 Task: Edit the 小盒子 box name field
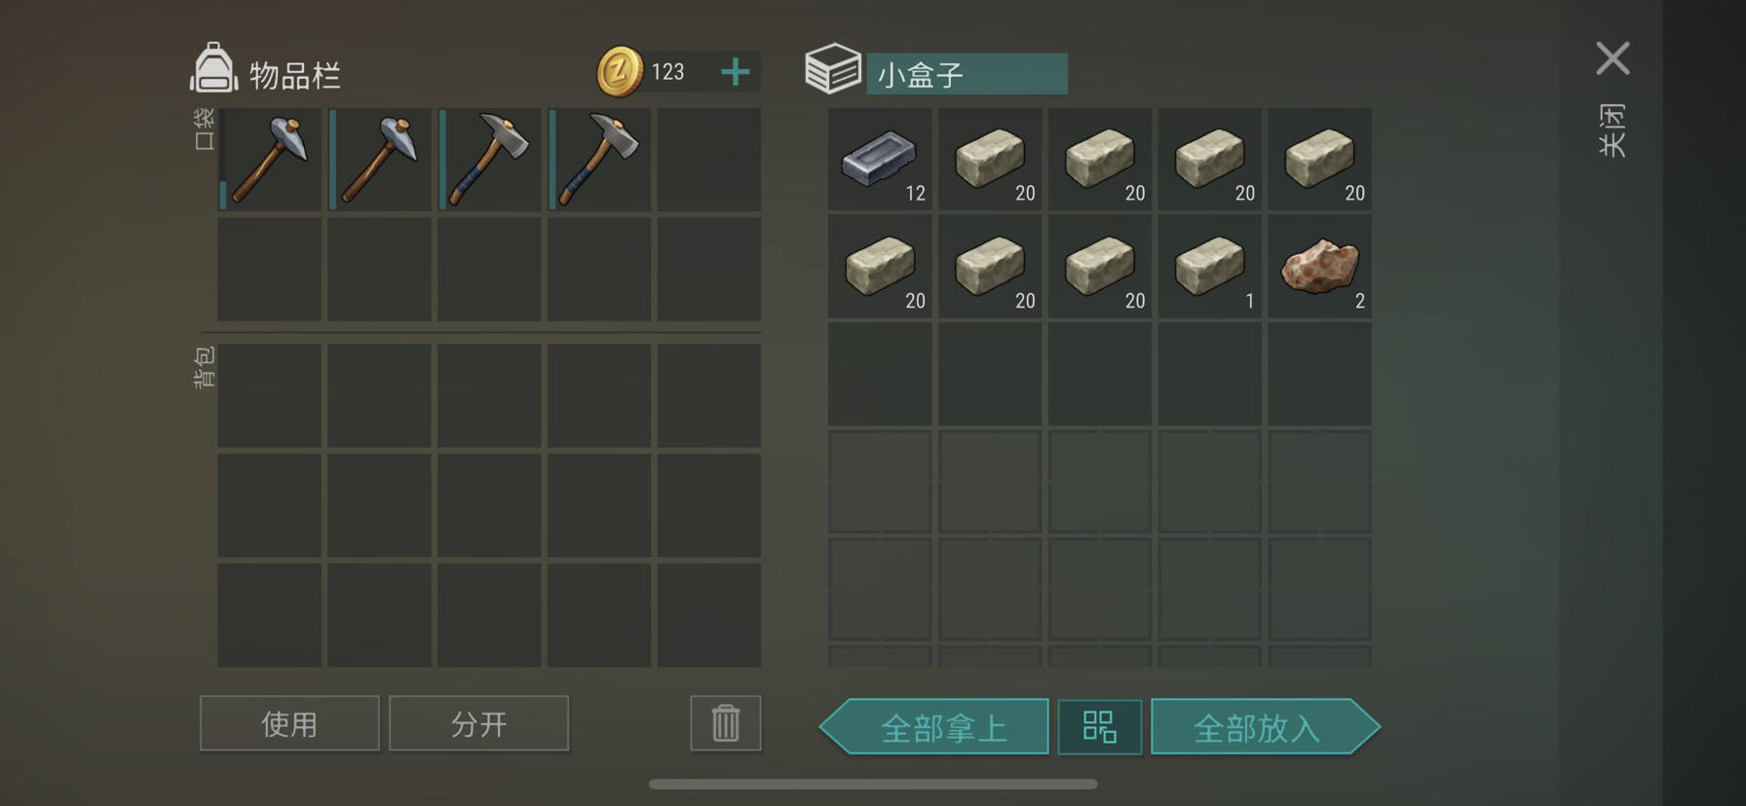[x=967, y=74]
